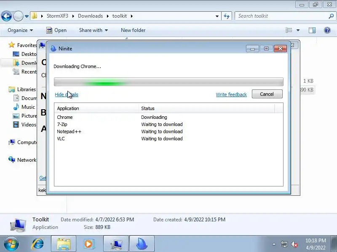Toggle the preview pane icon
This screenshot has height=252, width=337.
[312, 30]
